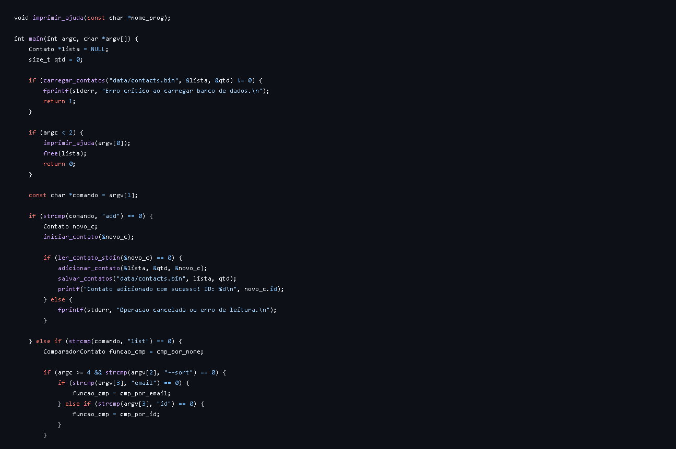Click the 'argc < 2' condition
The width and height of the screenshot is (676, 449).
[x=58, y=132]
